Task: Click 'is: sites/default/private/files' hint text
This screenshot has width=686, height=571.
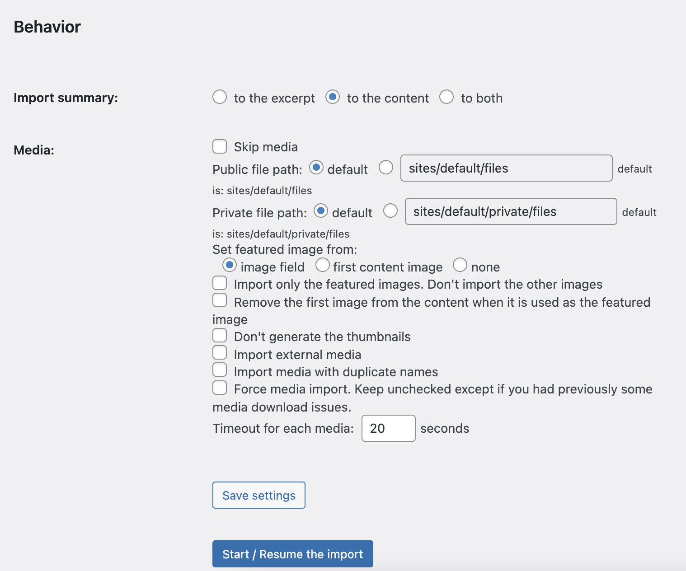Action: 281,234
